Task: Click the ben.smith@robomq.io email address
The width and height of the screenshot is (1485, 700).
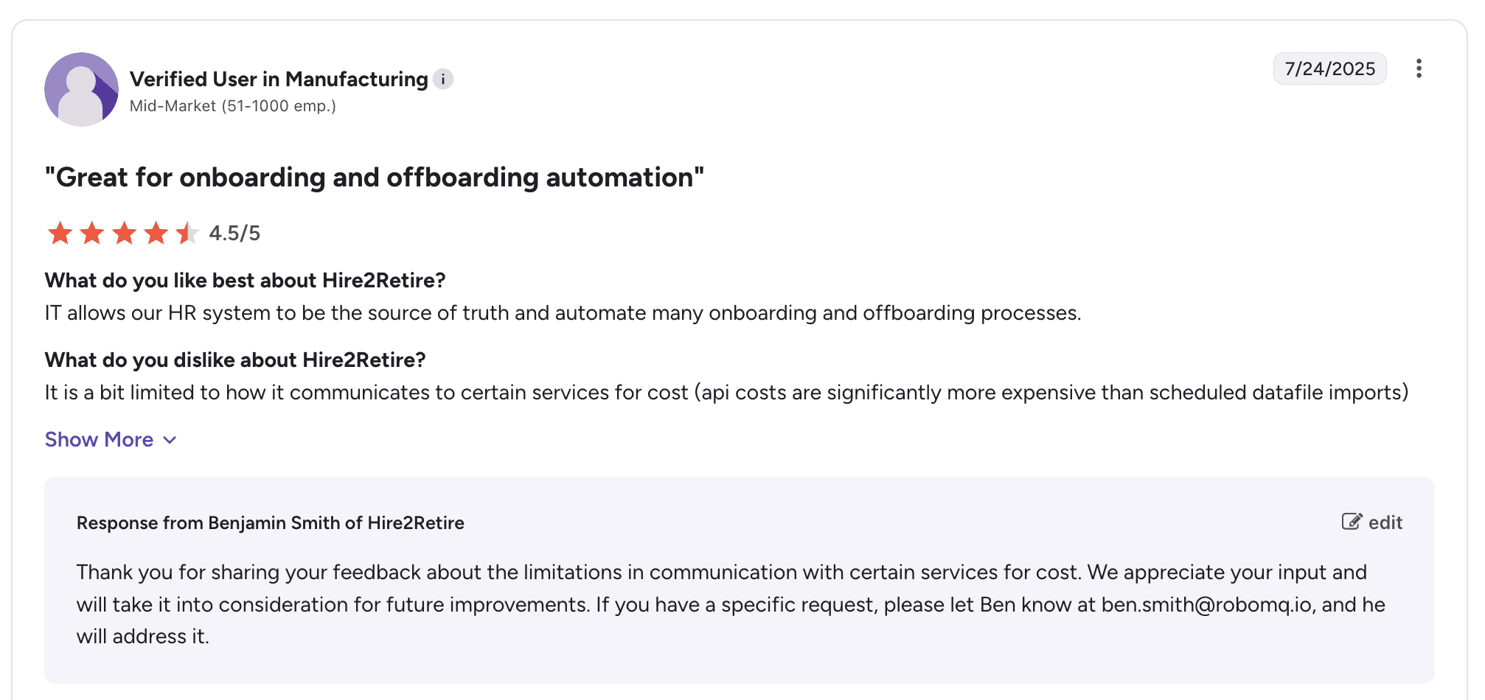Action: (x=1206, y=604)
